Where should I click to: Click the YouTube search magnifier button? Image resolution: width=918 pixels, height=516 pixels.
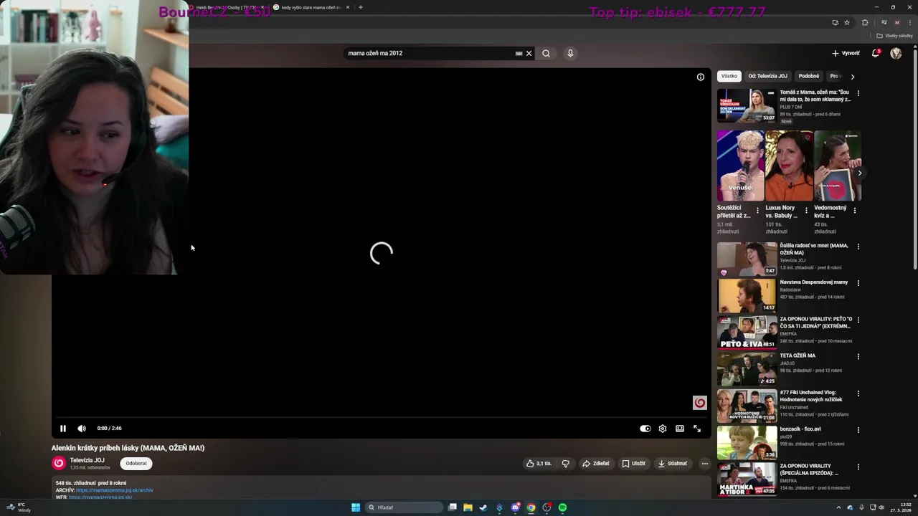546,53
